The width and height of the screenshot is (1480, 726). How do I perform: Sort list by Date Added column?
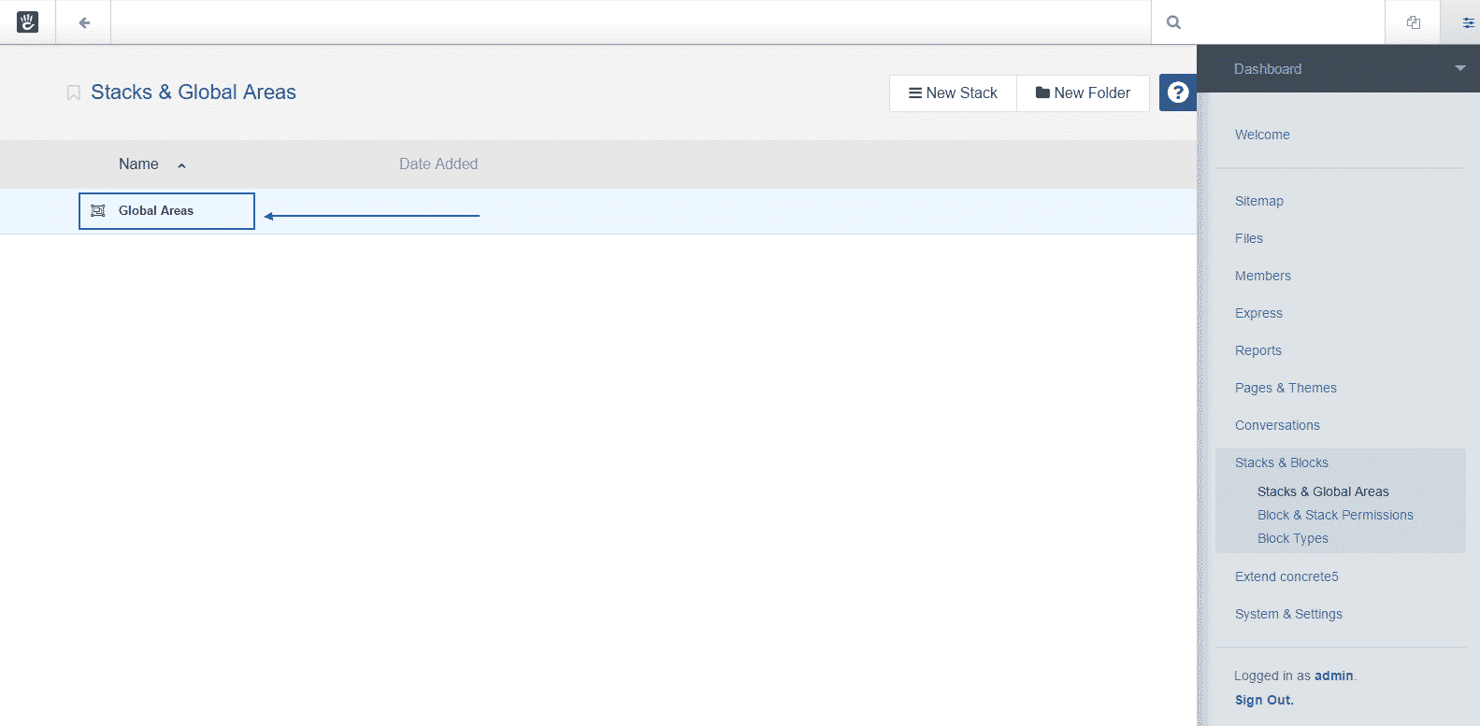pos(438,164)
